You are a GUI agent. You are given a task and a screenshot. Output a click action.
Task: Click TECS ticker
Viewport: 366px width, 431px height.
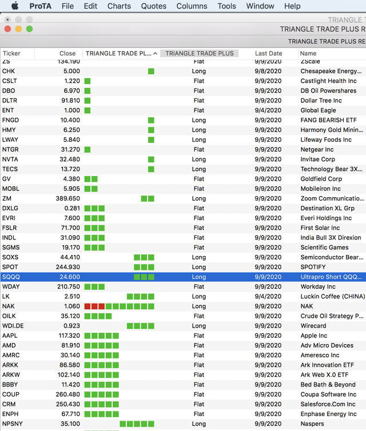tap(10, 169)
